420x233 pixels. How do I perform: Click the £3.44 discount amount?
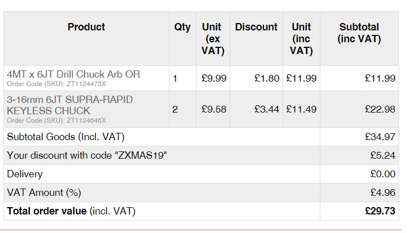tap(266, 109)
